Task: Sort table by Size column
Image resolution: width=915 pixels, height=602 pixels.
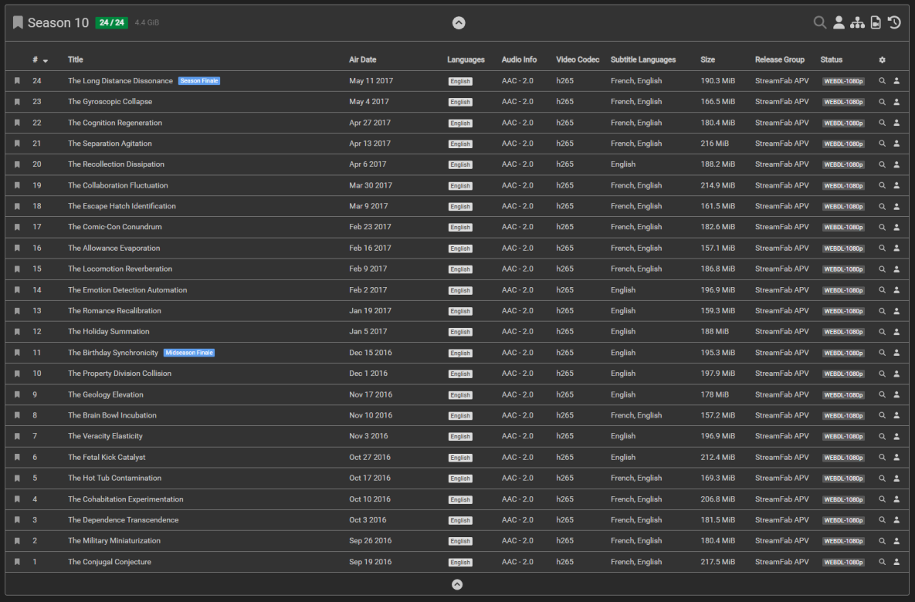Action: click(707, 60)
